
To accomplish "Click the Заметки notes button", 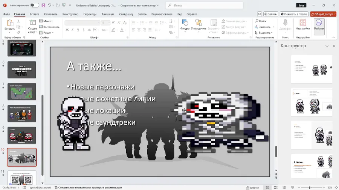I will click(x=253, y=188).
